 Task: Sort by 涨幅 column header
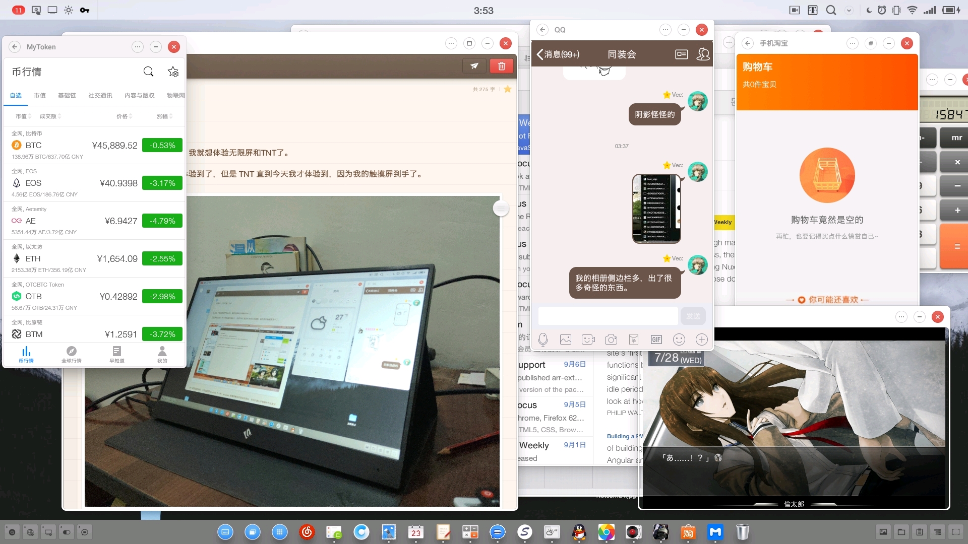pyautogui.click(x=165, y=116)
